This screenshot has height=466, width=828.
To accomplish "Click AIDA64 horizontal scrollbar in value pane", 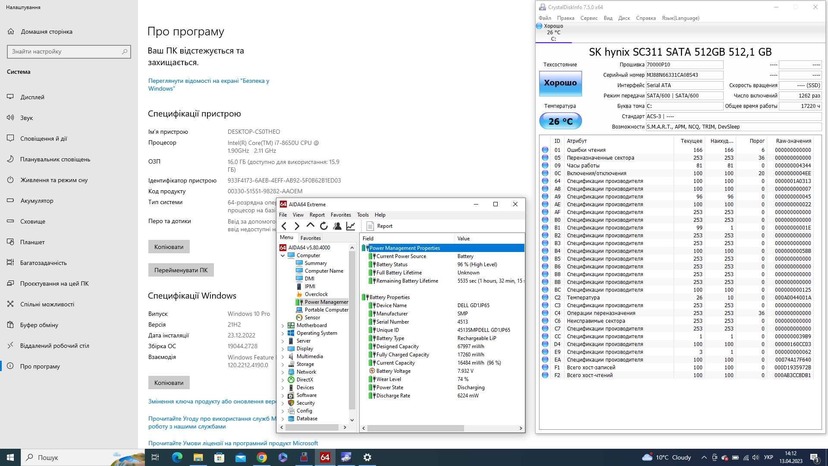I will [415, 428].
